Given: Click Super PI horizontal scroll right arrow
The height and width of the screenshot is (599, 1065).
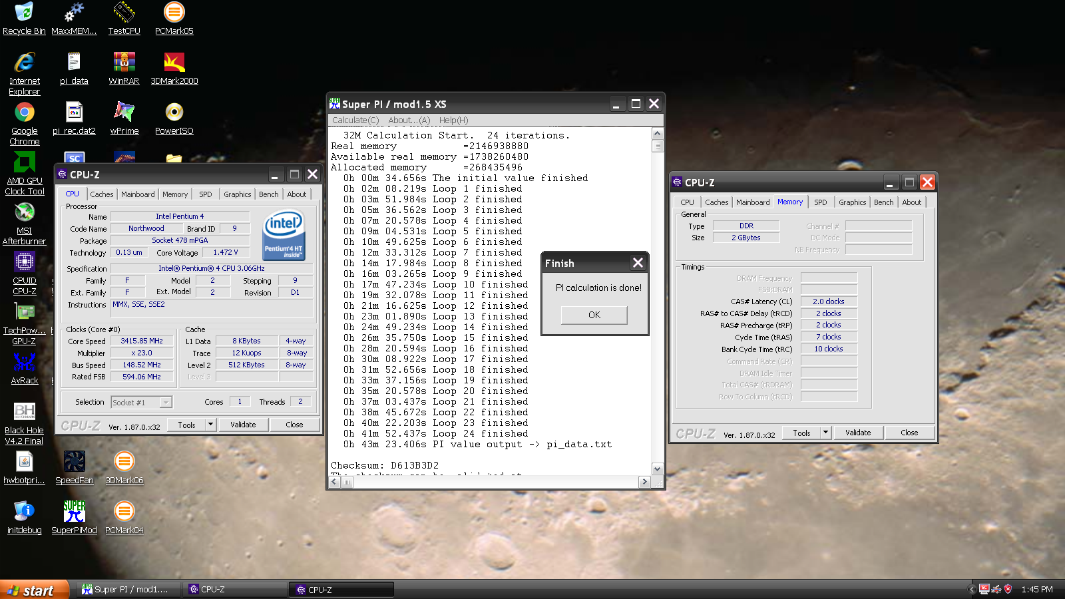Looking at the screenshot, I should click(644, 482).
